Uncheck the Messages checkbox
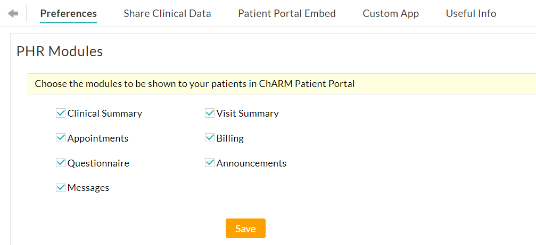This screenshot has height=245, width=536. 61,187
